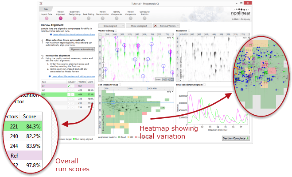Screen dimensions: 292x177
Task: Click the Good alignment quality green swatch
Action: pyautogui.click(x=119, y=137)
